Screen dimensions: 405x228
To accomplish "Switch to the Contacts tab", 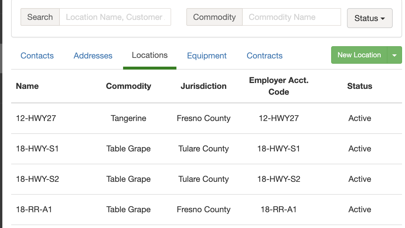I will click(x=37, y=56).
